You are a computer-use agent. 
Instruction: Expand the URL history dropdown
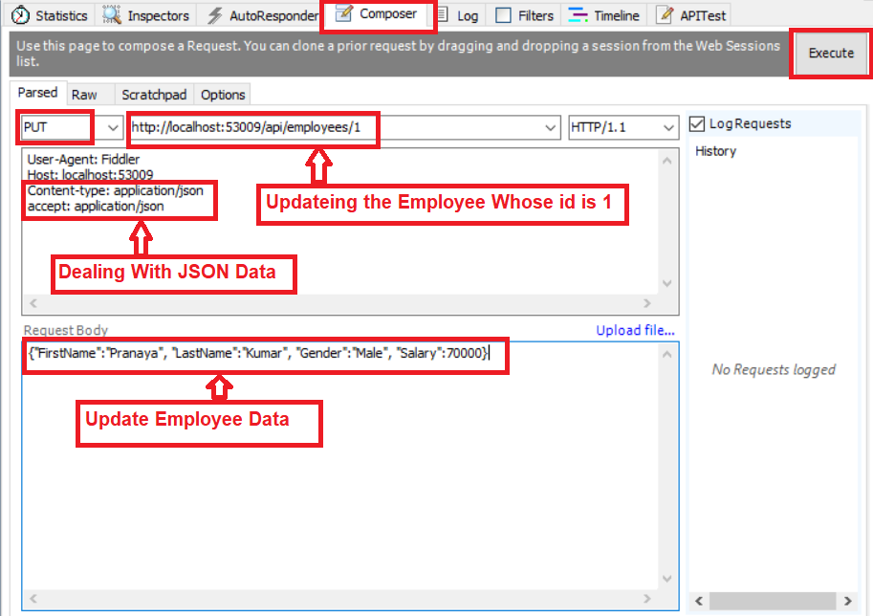550,127
